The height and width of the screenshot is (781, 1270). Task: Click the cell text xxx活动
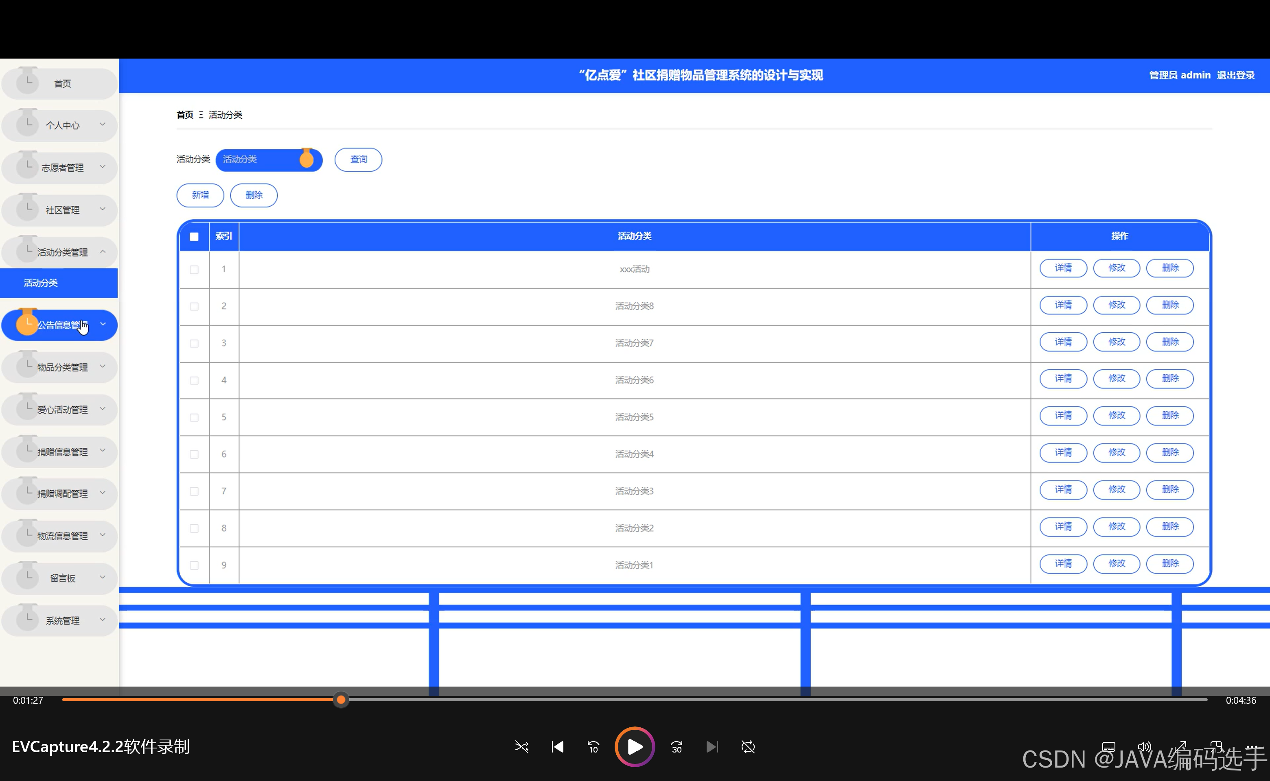635,269
